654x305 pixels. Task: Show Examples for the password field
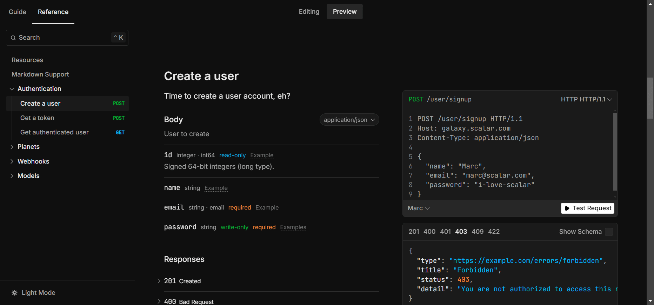tap(293, 227)
